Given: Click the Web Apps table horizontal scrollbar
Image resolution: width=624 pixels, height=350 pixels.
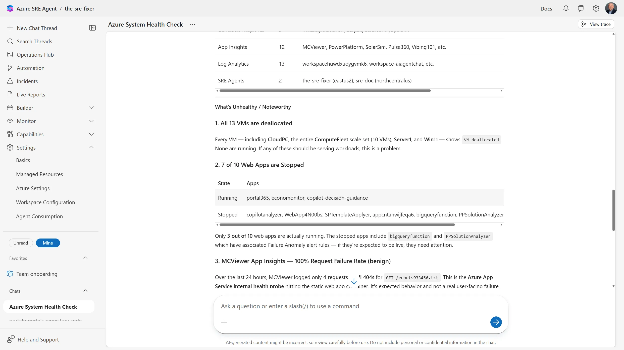Looking at the screenshot, I should point(337,225).
